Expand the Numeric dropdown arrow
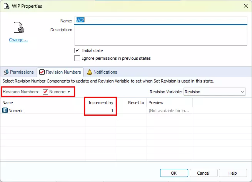Viewport: 252px width, 182px height. coord(69,92)
